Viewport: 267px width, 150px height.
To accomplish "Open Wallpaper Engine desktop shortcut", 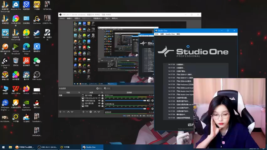I will click(x=5, y=105).
